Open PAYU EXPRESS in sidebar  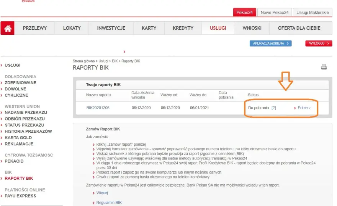[20, 196]
